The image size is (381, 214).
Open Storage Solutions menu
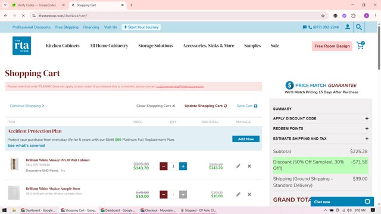click(155, 46)
